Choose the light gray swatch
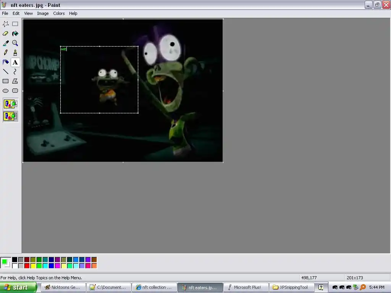The width and height of the screenshot is (391, 293). [x=21, y=266]
